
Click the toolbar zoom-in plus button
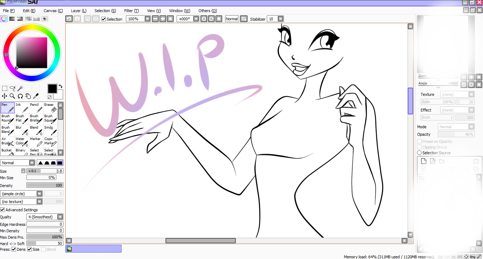(x=163, y=19)
